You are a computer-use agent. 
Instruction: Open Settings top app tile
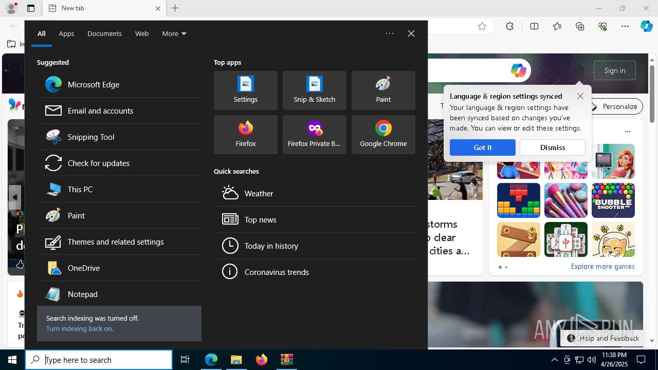(246, 90)
